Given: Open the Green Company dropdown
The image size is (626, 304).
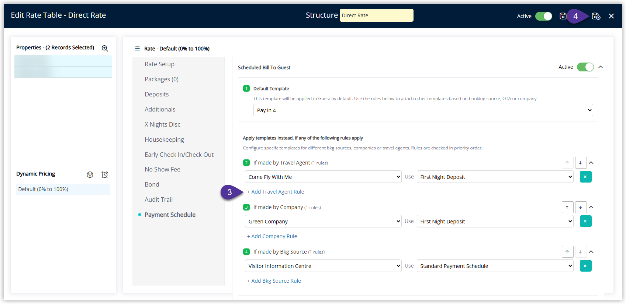Looking at the screenshot, I should (323, 221).
